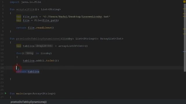Click the ArrayList<Int> return type on line 11

pyautogui.click(x=112, y=38)
